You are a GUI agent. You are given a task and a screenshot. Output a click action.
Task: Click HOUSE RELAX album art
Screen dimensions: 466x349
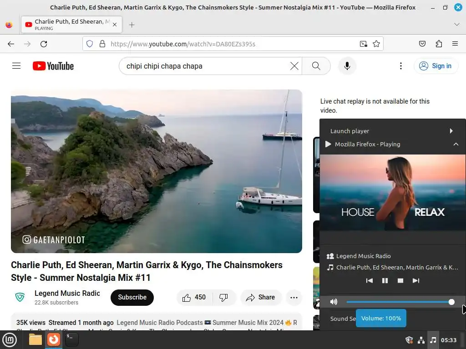pos(393,192)
